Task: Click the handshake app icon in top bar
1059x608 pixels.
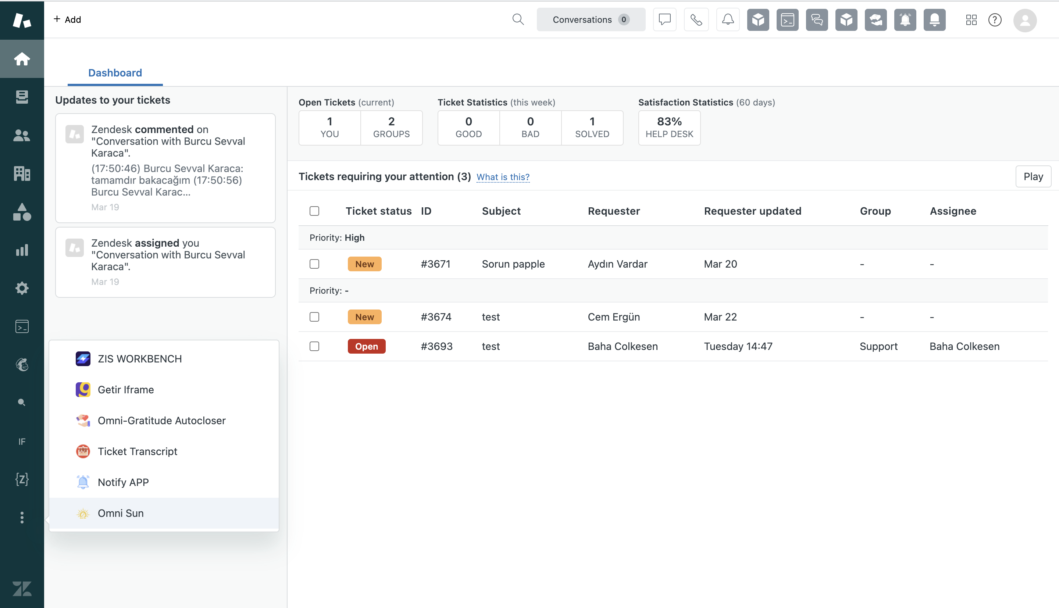Action: click(876, 19)
